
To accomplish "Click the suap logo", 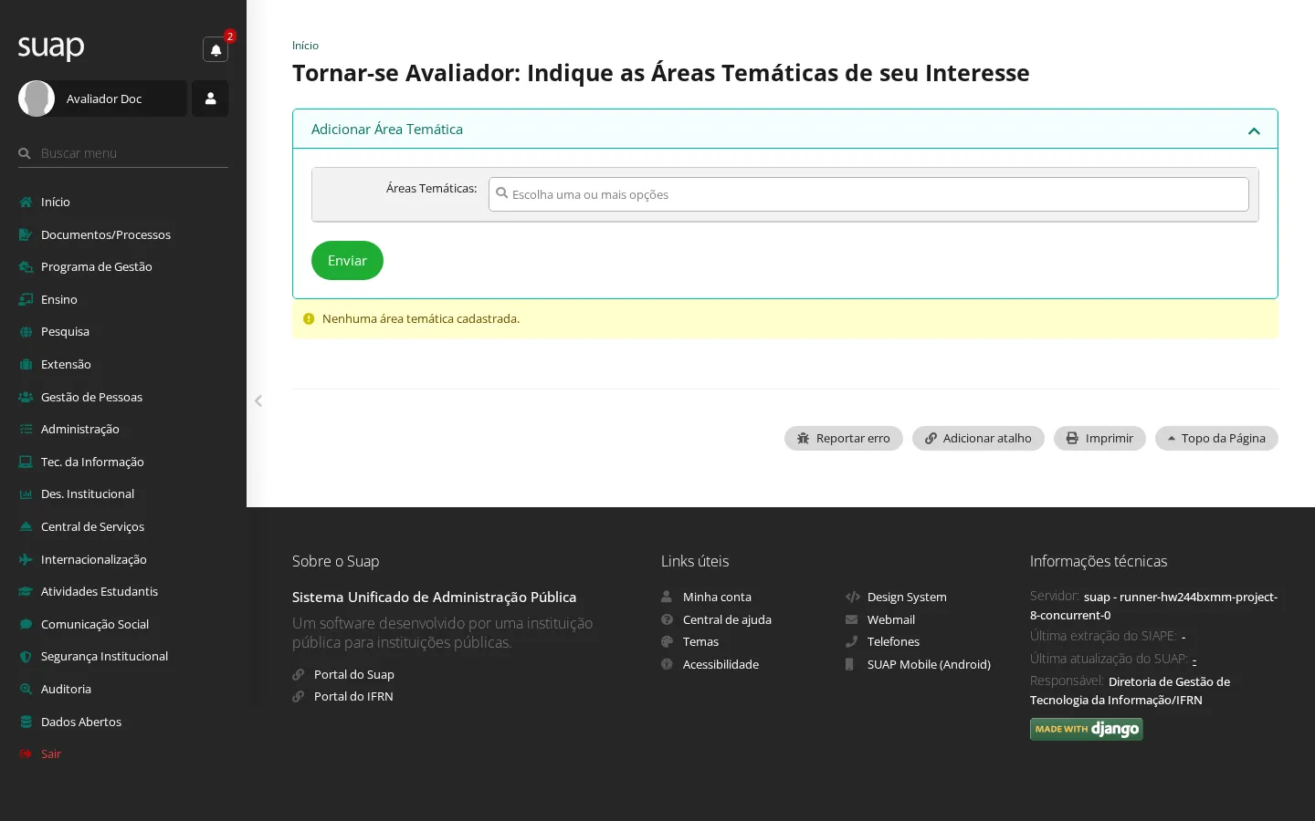I will 51,47.
